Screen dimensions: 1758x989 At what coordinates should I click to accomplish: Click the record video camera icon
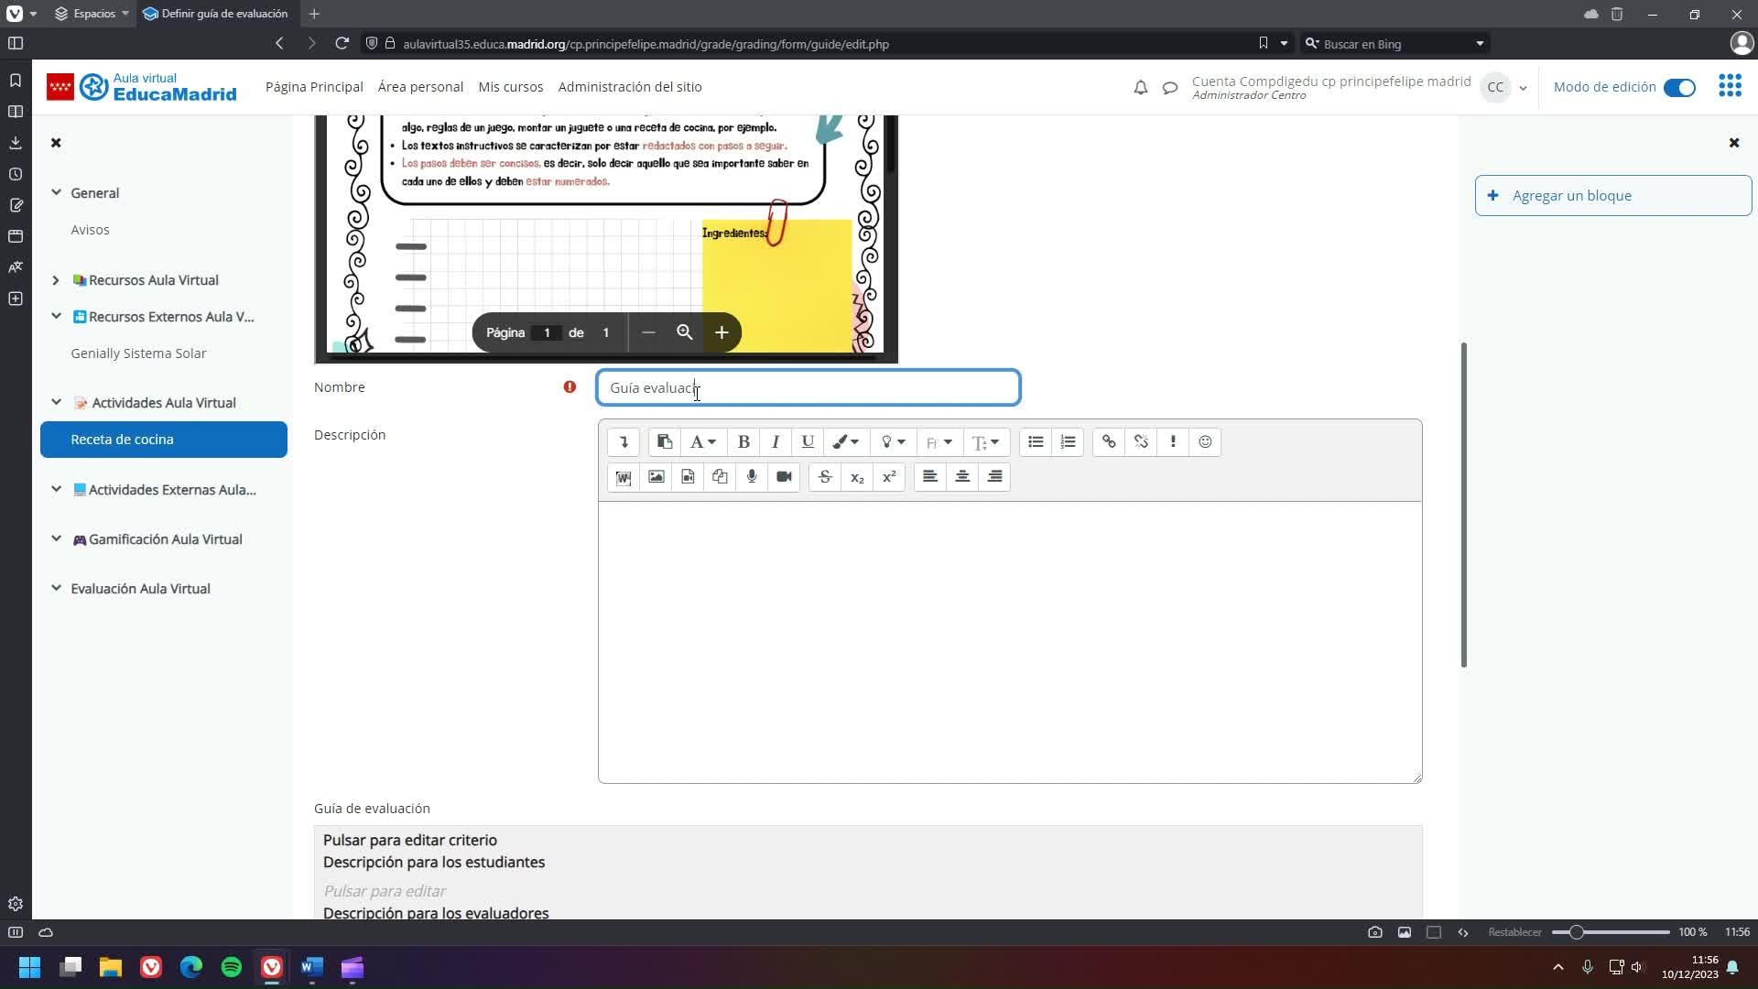coord(784,477)
